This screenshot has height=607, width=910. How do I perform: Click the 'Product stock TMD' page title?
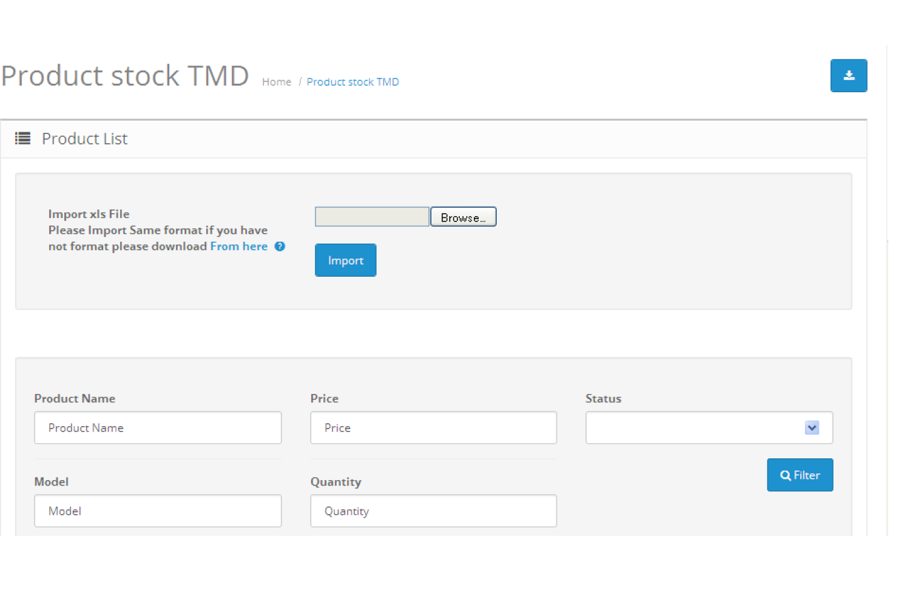[125, 76]
